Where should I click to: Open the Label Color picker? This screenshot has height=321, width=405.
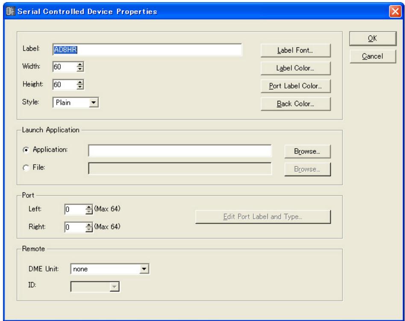coord(296,68)
